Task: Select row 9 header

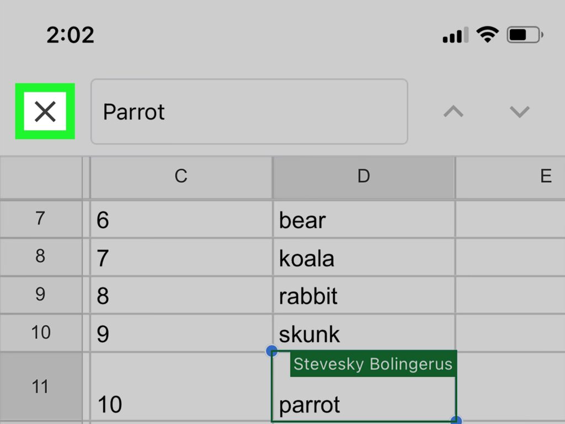Action: [40, 294]
